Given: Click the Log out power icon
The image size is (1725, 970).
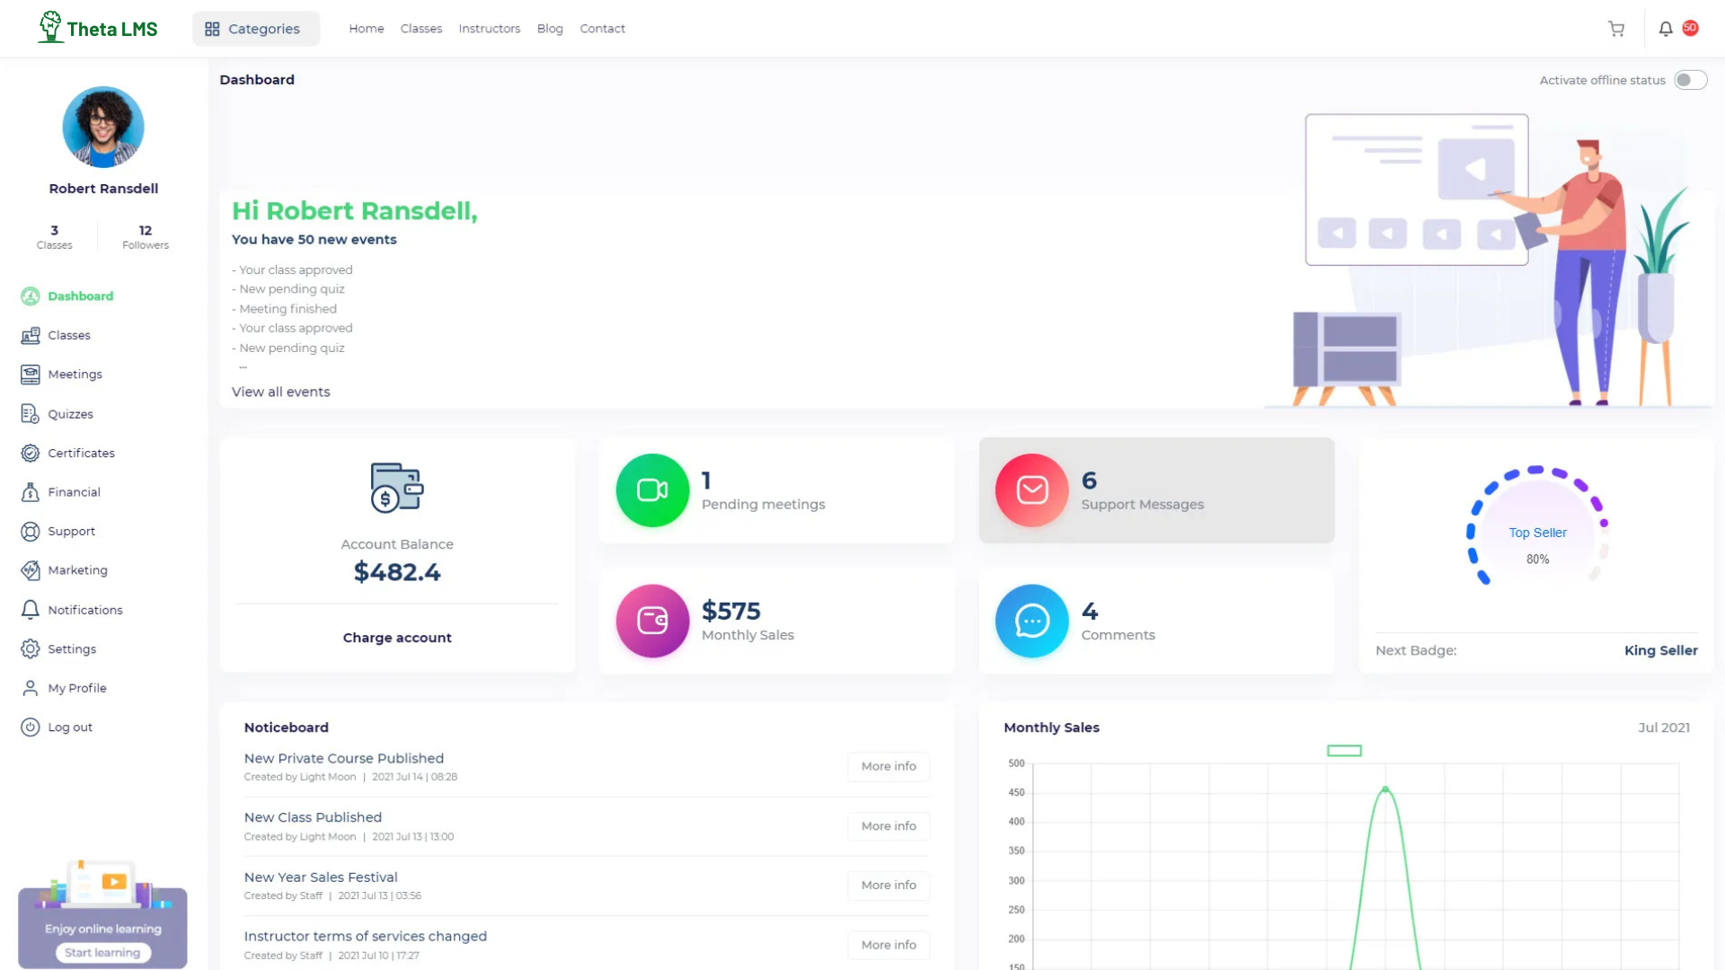Looking at the screenshot, I should click(30, 727).
